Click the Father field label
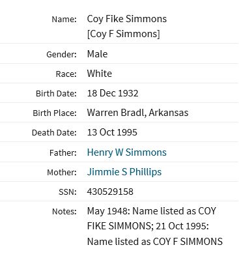Image resolution: width=239 pixels, height=258 pixels. click(63, 153)
